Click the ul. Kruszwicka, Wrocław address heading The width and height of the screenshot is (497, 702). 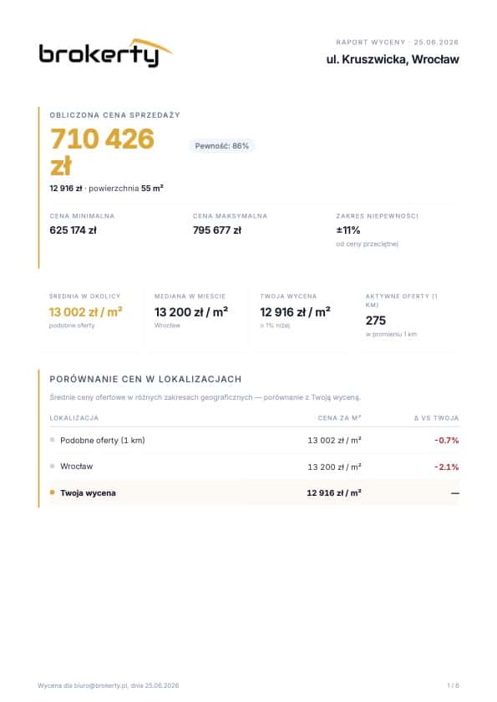(x=393, y=59)
